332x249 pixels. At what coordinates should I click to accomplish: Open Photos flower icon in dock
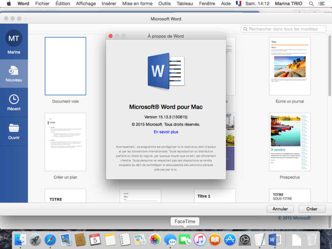point(155,240)
